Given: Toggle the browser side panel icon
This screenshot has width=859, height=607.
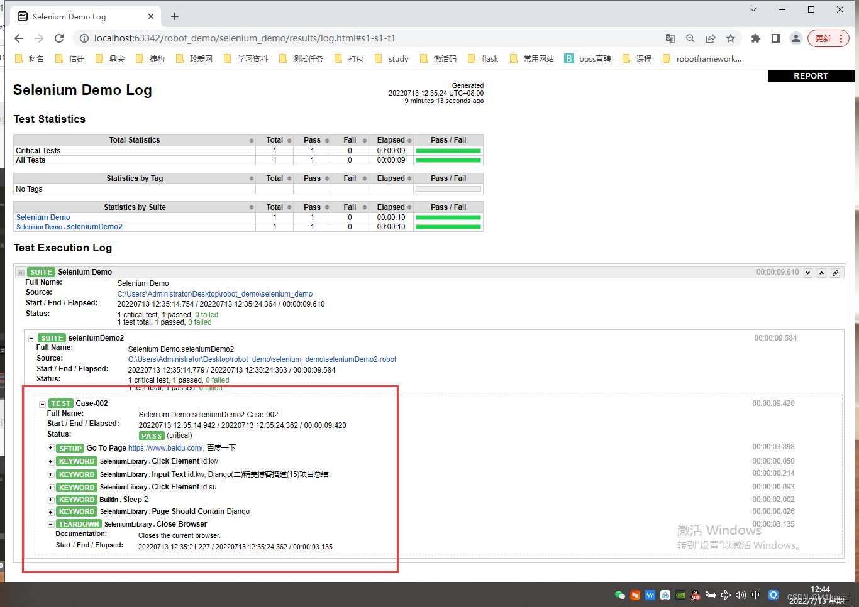Looking at the screenshot, I should tap(776, 38).
